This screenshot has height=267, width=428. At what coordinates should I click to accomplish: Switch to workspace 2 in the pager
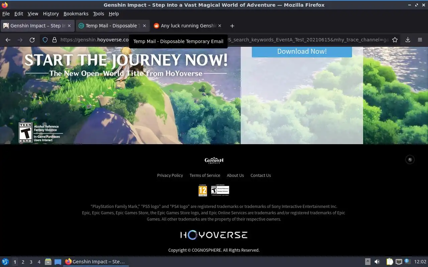pos(23,262)
